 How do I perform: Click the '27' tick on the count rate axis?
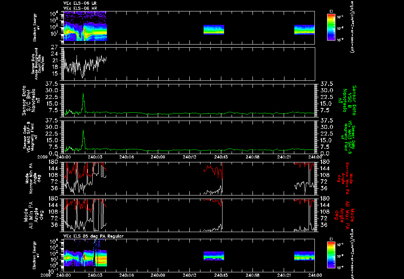pos(54,47)
